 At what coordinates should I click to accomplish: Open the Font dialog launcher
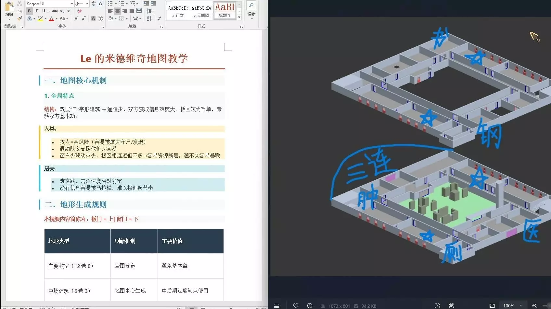(x=103, y=27)
